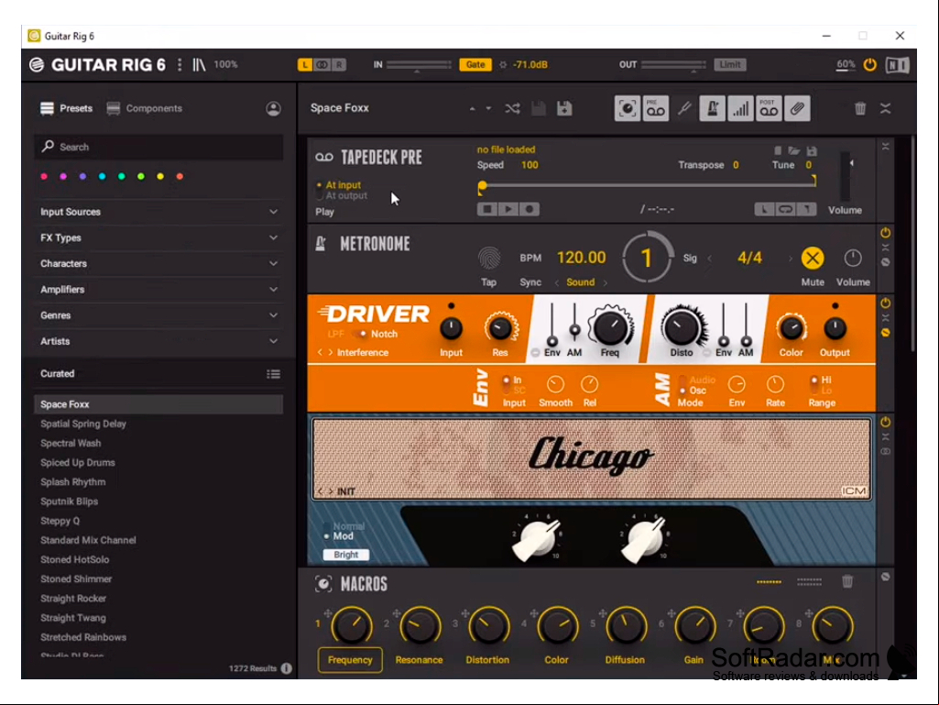939x705 pixels.
Task: Click in the preset Search field
Action: point(158,147)
